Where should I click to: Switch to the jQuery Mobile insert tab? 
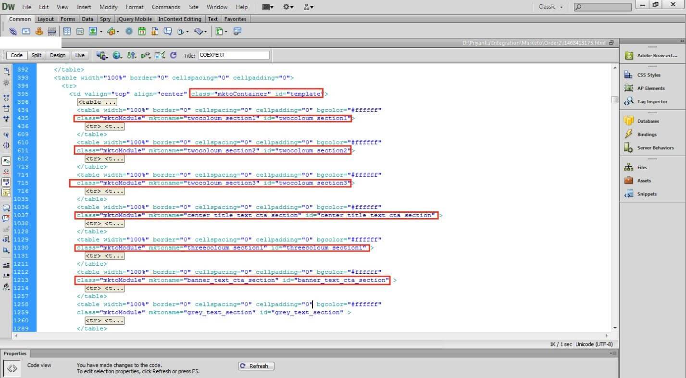(135, 19)
